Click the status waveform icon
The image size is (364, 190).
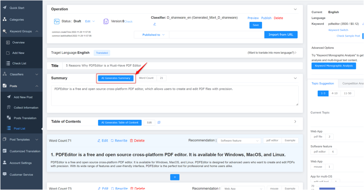tap(57, 21)
